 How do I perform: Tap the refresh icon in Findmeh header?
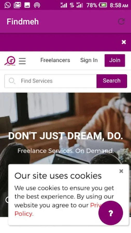pyautogui.click(x=121, y=21)
